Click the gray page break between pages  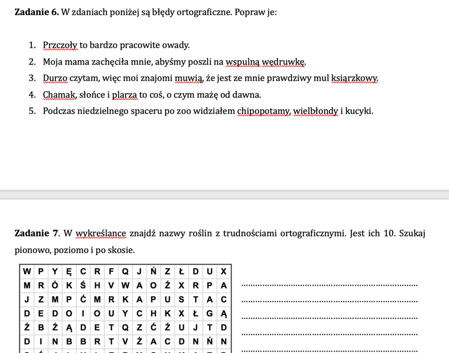click(224, 195)
